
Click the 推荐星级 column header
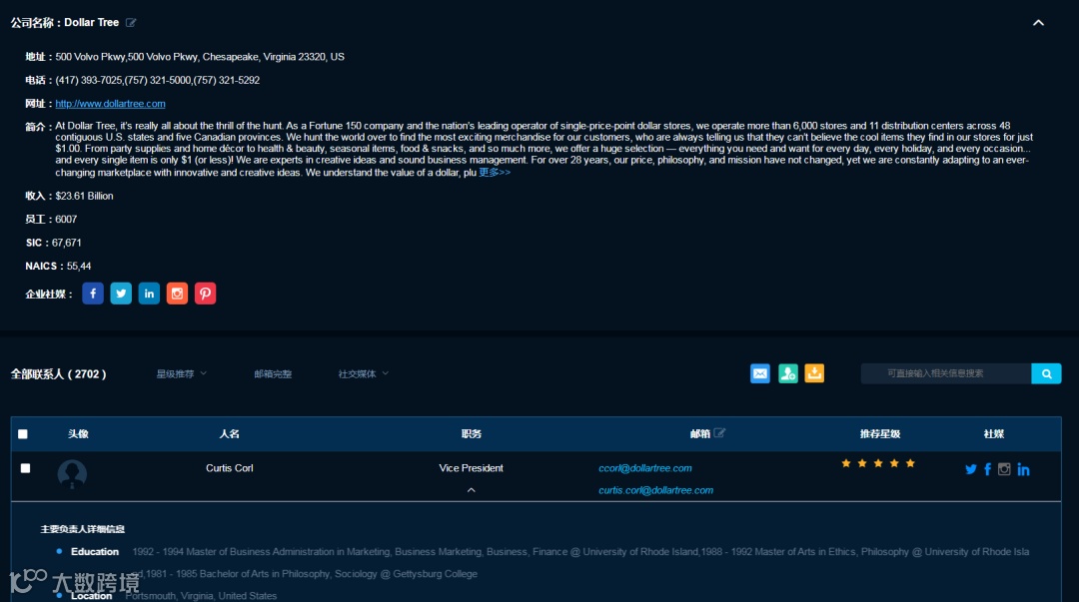880,434
